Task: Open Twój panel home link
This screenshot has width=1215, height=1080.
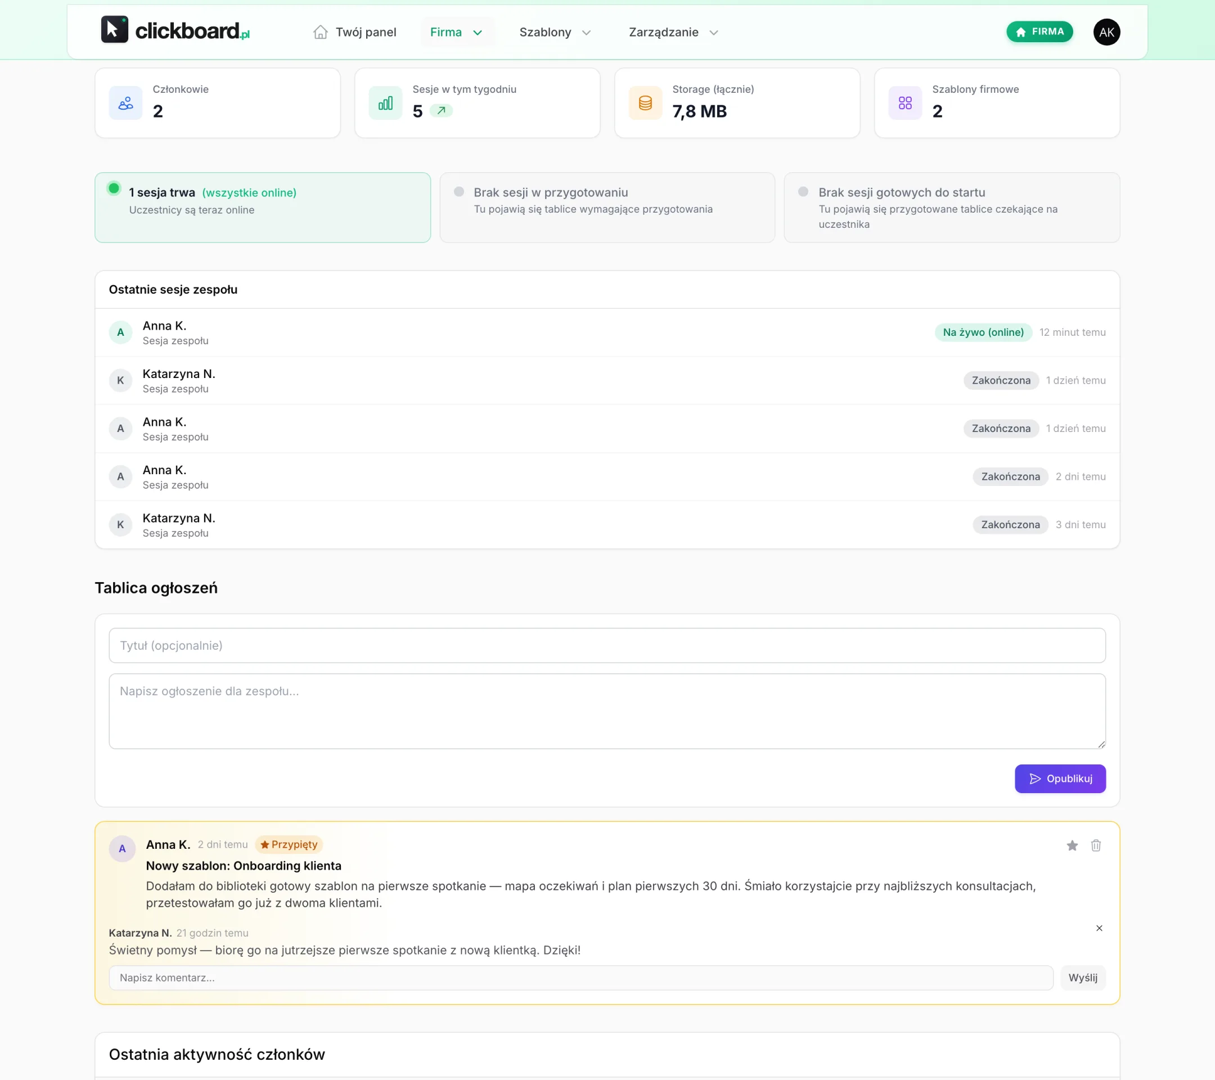Action: pos(354,32)
